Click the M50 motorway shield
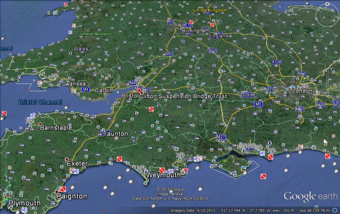Screen dimensions: 340x214 pos(169,54)
